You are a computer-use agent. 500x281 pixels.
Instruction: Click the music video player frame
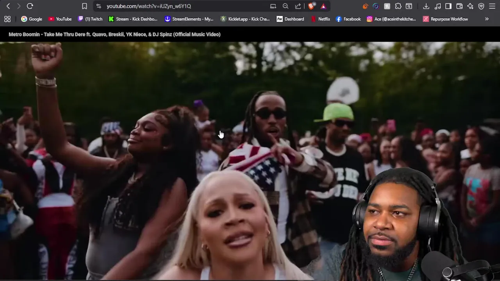point(250,161)
